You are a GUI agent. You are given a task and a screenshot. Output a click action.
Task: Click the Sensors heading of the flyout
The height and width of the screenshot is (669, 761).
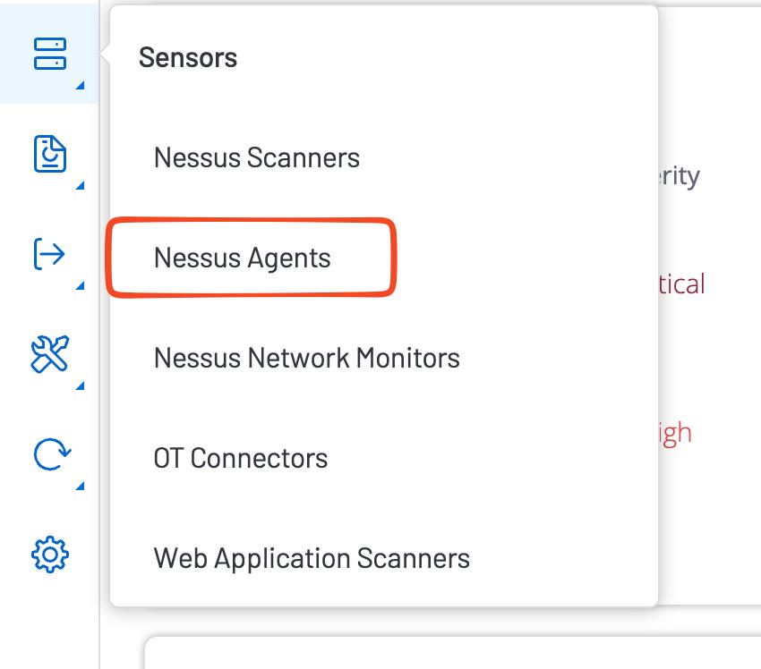[x=188, y=58]
